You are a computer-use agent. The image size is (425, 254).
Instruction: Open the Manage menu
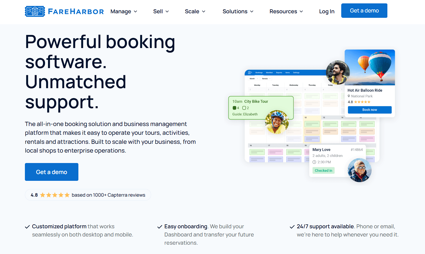(x=124, y=11)
